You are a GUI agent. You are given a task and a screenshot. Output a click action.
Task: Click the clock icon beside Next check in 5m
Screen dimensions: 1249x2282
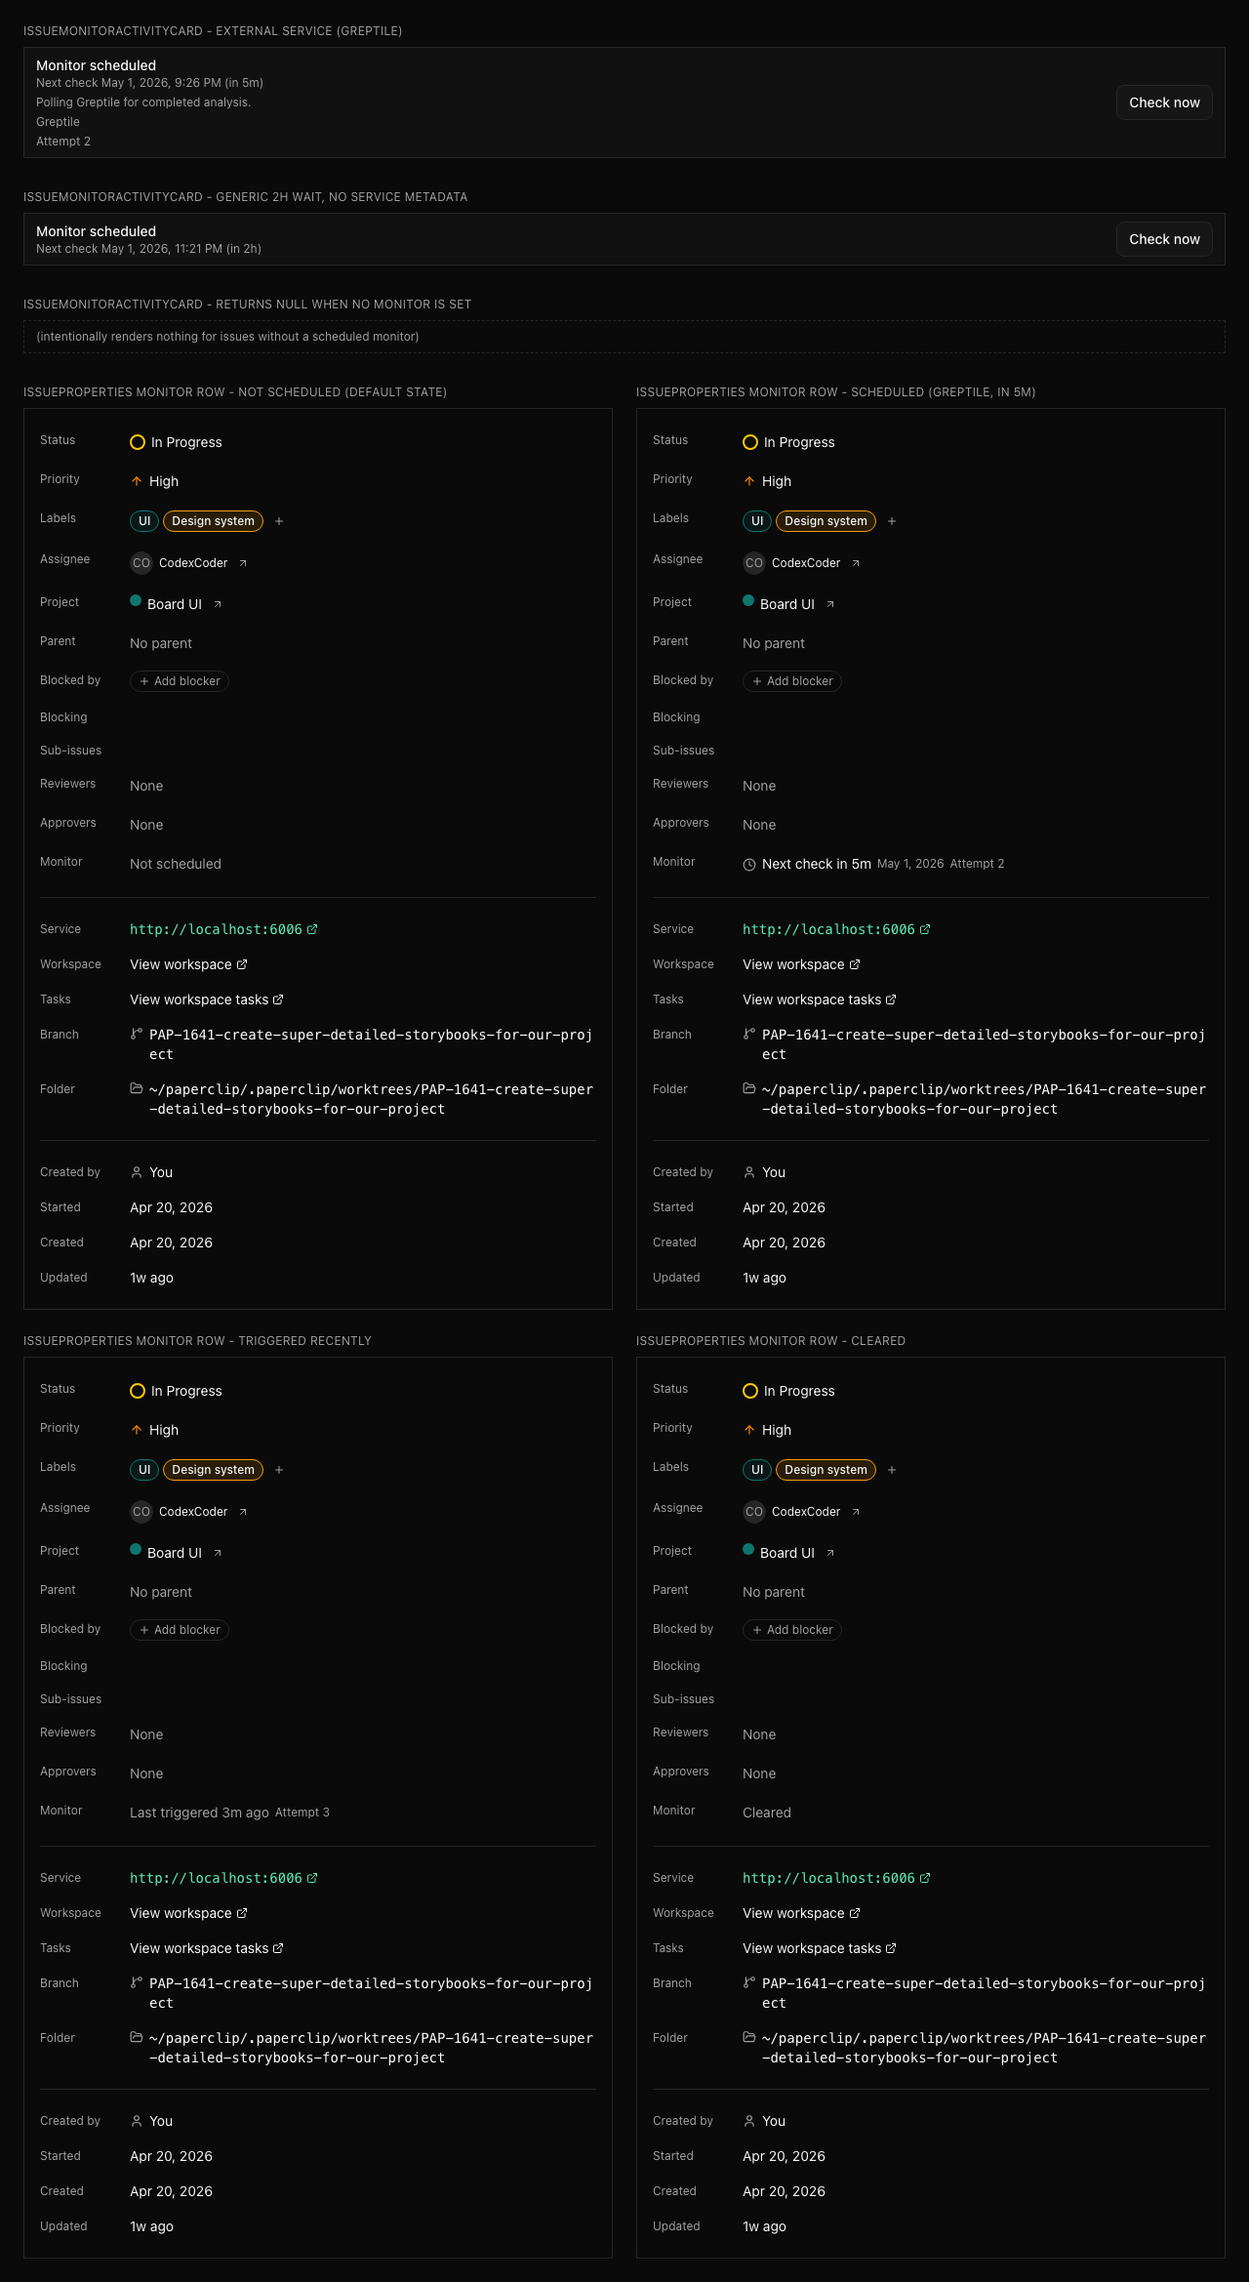749,865
